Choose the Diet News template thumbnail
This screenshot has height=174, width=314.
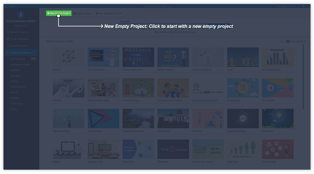tap(173, 149)
